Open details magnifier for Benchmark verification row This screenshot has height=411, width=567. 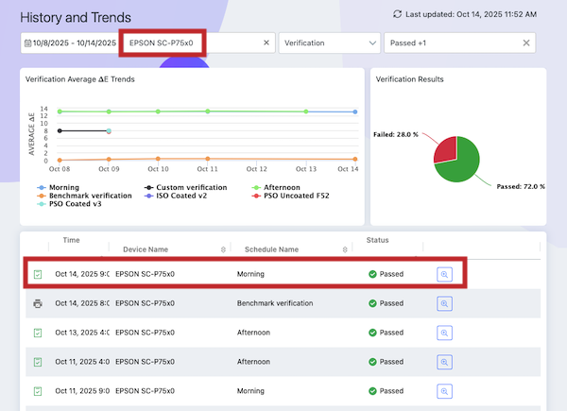coord(446,303)
